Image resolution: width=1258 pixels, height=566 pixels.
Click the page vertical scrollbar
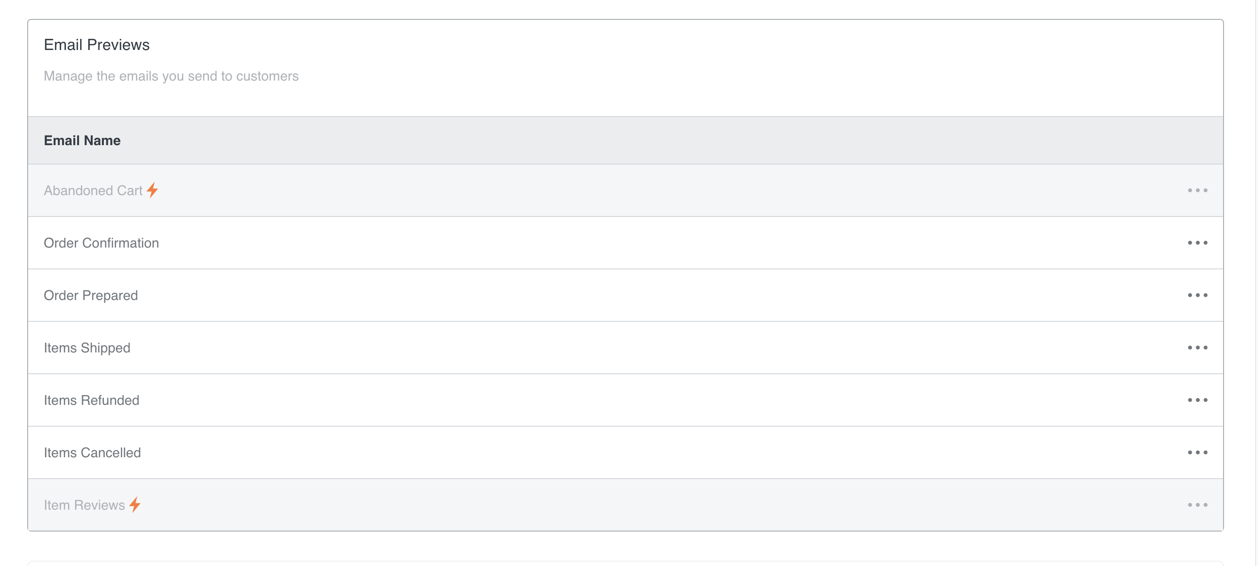click(x=1256, y=283)
